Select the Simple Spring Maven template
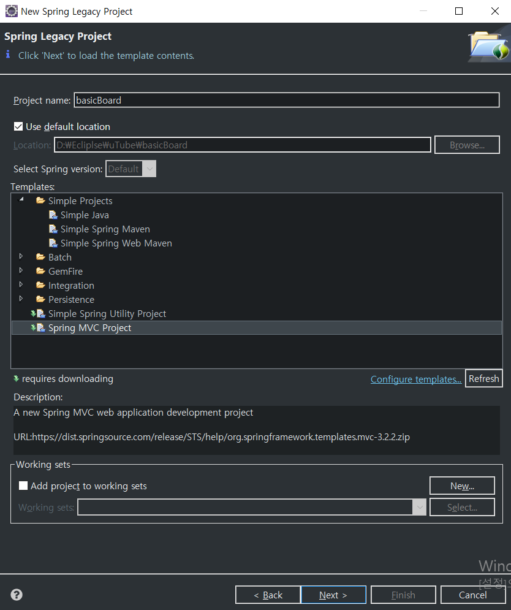 click(x=105, y=229)
